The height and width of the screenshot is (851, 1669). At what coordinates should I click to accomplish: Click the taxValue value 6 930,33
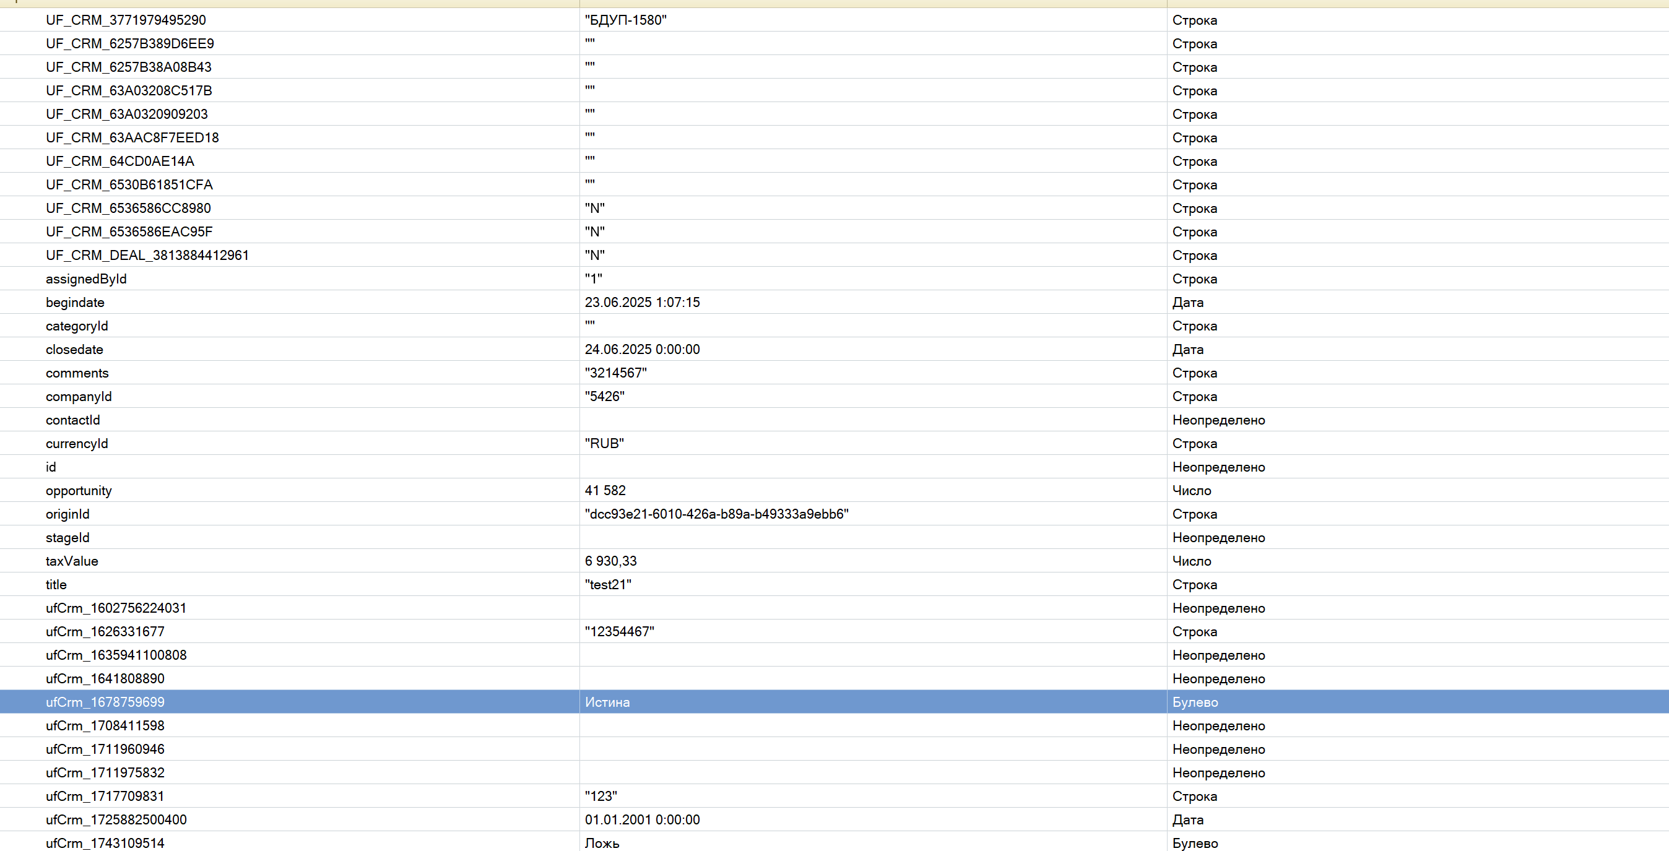(610, 561)
